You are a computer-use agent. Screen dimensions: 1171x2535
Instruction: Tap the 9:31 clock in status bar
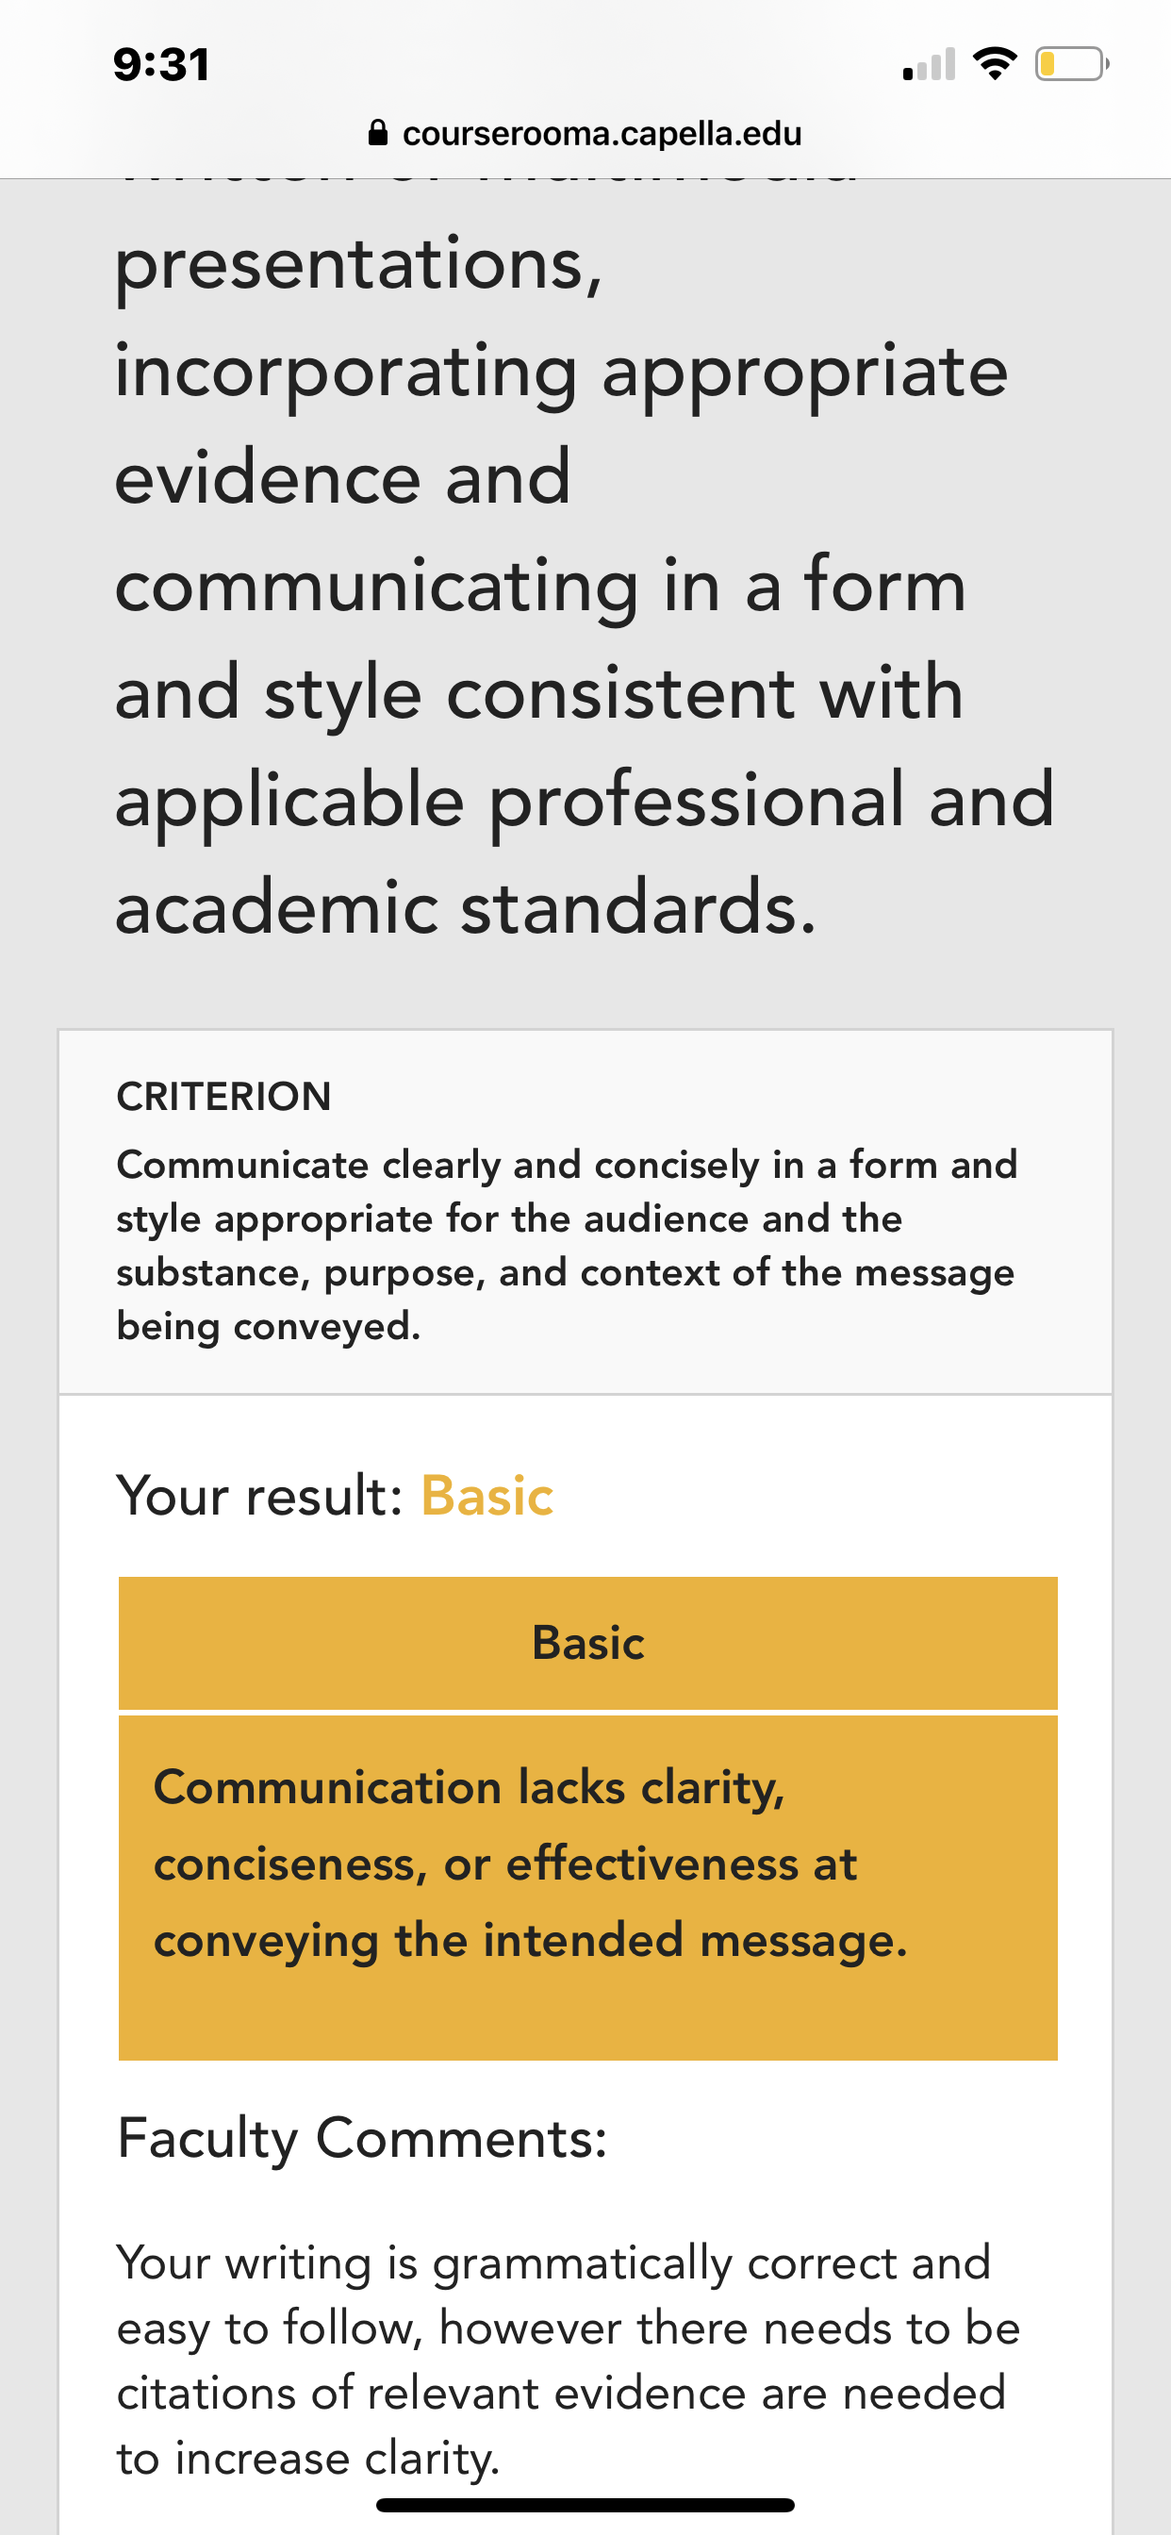coord(161,65)
